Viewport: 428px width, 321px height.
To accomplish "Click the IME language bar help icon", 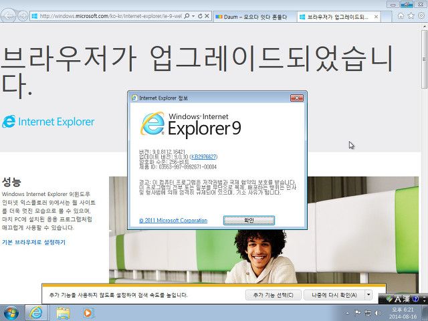I will click(x=415, y=299).
